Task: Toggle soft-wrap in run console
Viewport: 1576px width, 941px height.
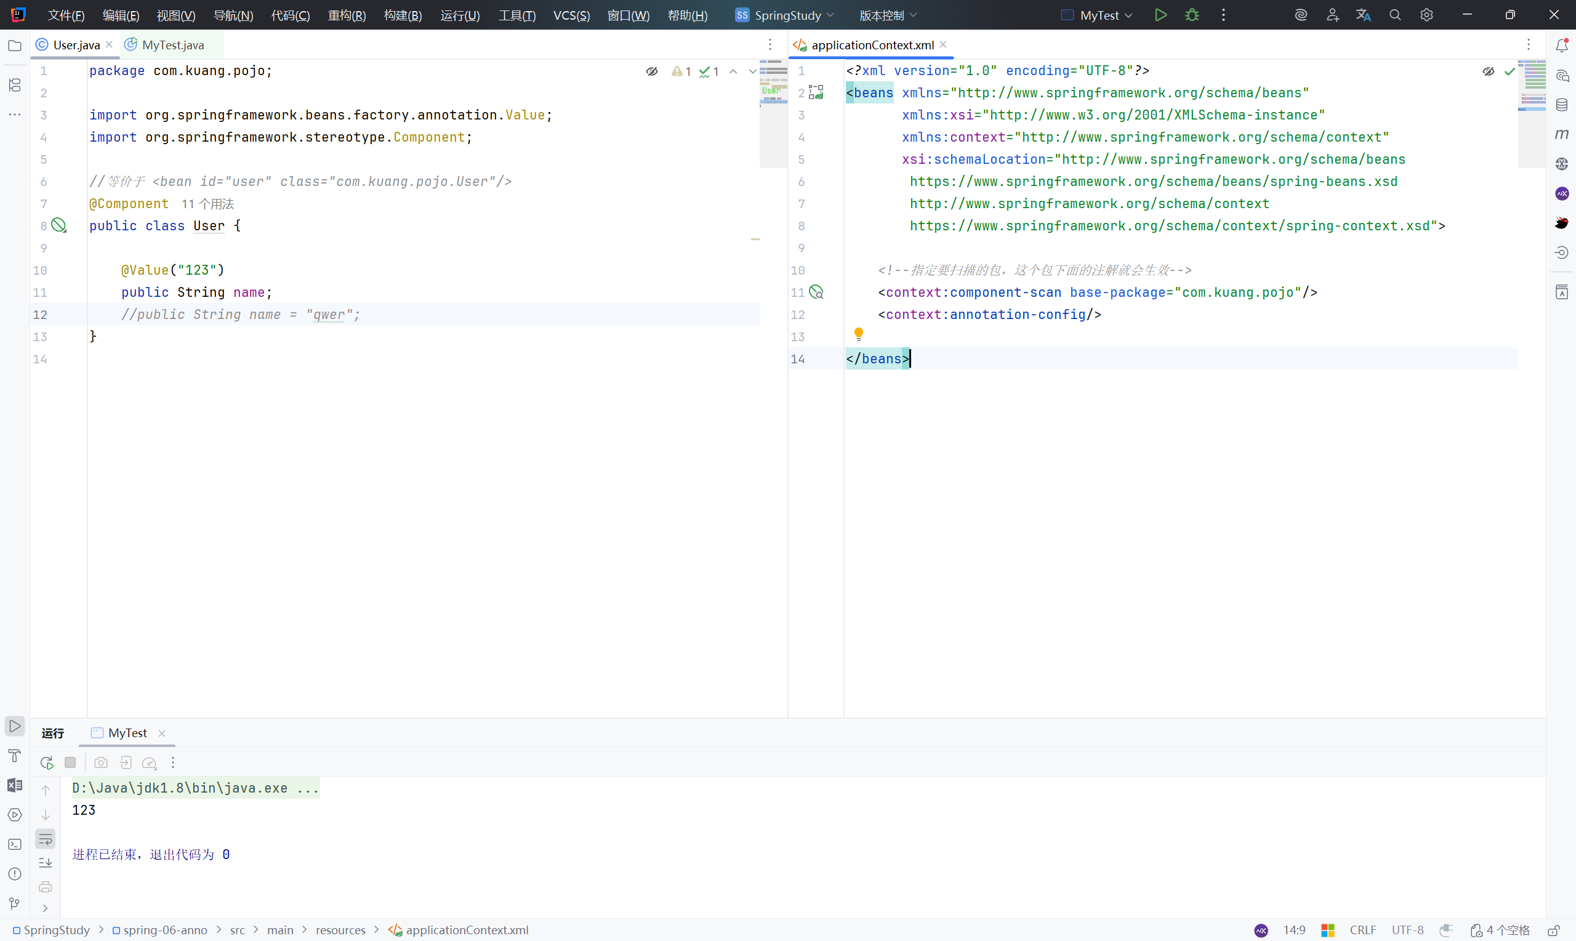Action: pos(46,839)
